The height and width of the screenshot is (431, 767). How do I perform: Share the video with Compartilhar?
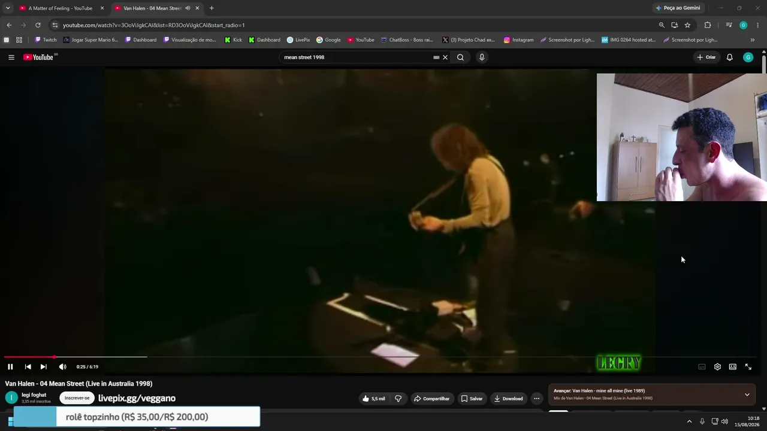coord(431,399)
